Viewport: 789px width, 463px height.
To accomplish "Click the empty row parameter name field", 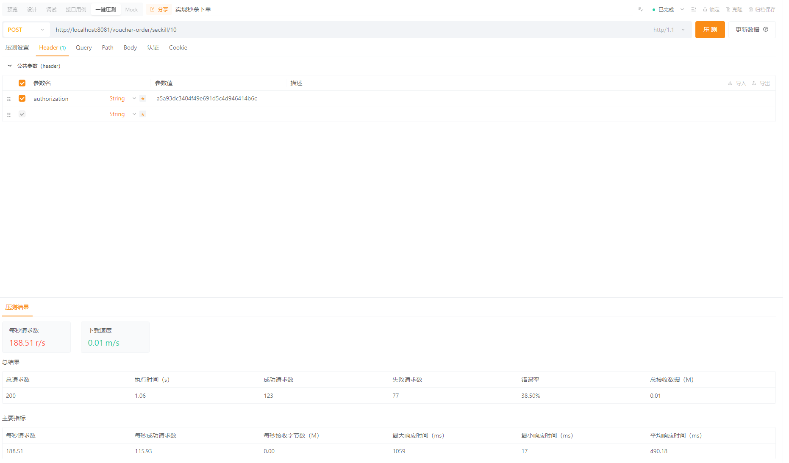I will pos(68,114).
